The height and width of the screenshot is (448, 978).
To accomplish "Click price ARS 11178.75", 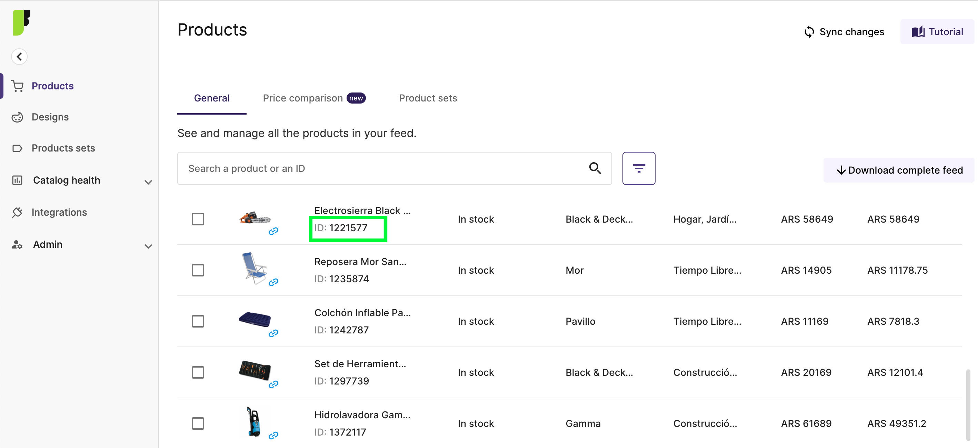I will [898, 270].
